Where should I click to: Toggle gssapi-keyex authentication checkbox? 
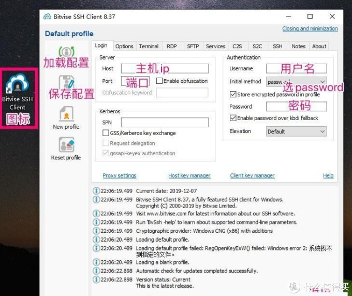click(x=106, y=153)
